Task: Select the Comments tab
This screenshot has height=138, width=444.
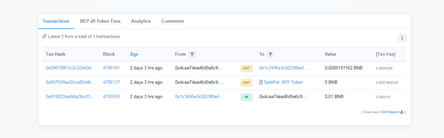Action: click(x=173, y=21)
